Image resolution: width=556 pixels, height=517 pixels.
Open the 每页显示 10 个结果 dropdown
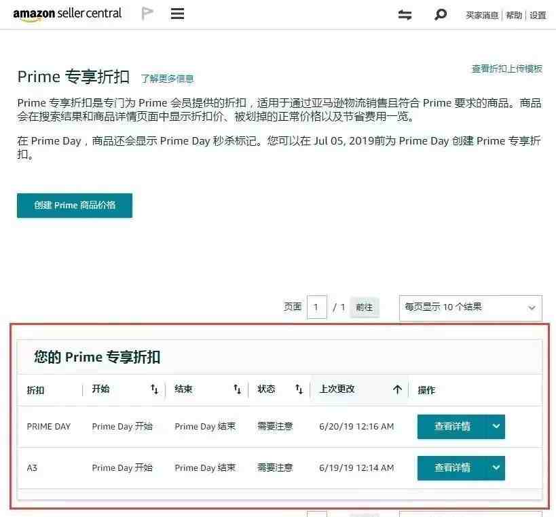click(470, 307)
